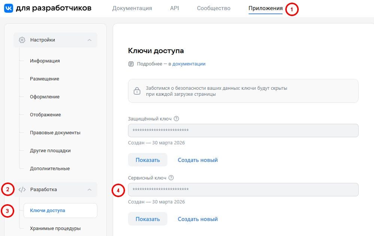This screenshot has height=236, width=374.
Task: Switch to the API tab
Action: [x=174, y=8]
